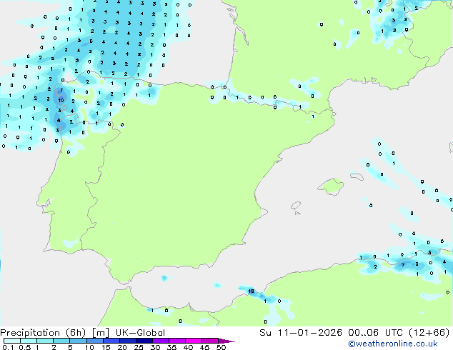This screenshot has width=453, height=350.
Task: Click the 25–30 navy legend box
Action: coord(144,341)
